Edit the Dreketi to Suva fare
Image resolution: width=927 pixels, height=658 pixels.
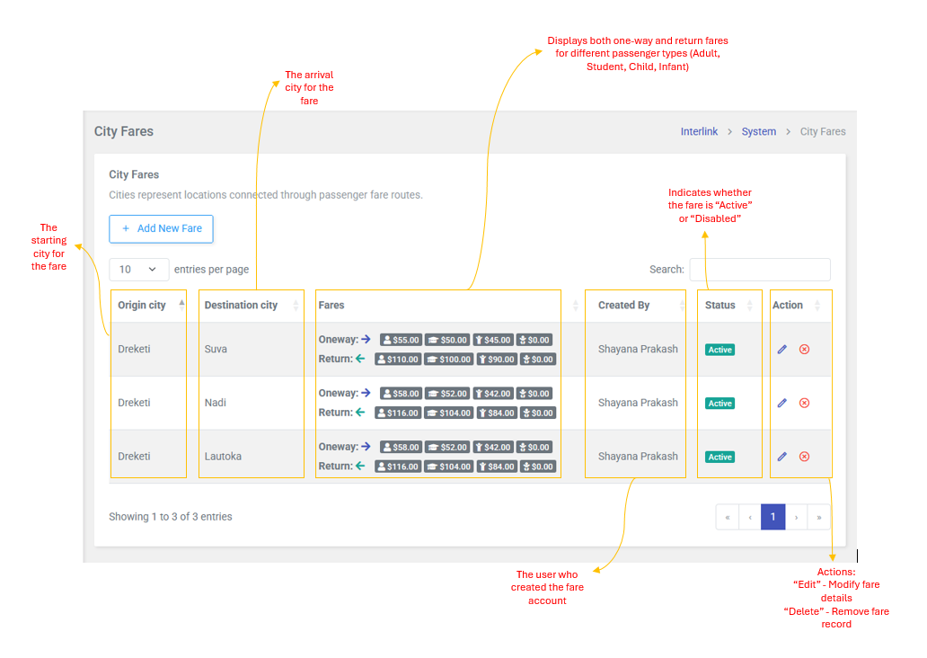[x=781, y=350]
